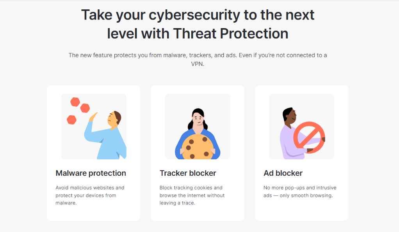Click the Ad blocker illustration tile
Screen dimensions: 399x232
[x=301, y=127]
